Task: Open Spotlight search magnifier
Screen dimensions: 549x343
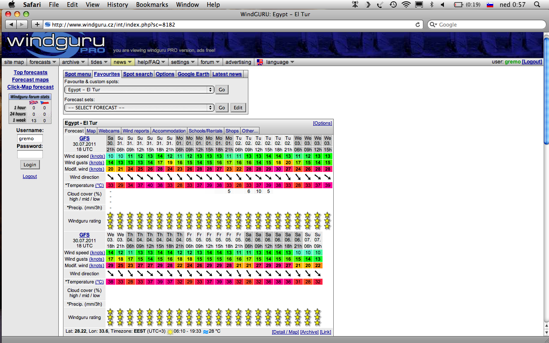Action: coord(537,5)
